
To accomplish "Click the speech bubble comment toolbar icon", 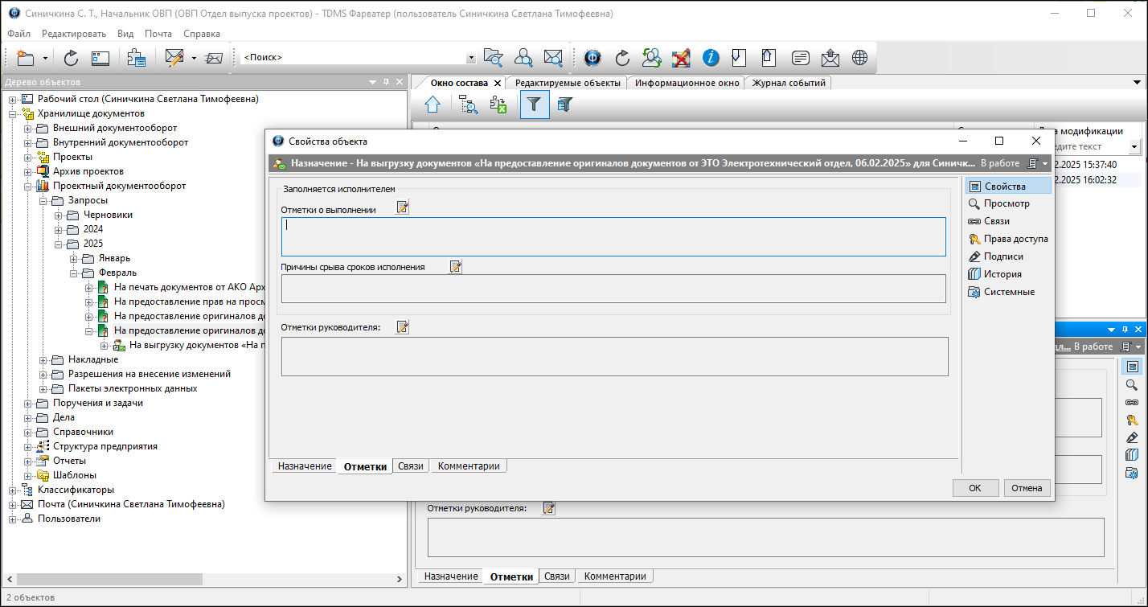I will tap(800, 58).
